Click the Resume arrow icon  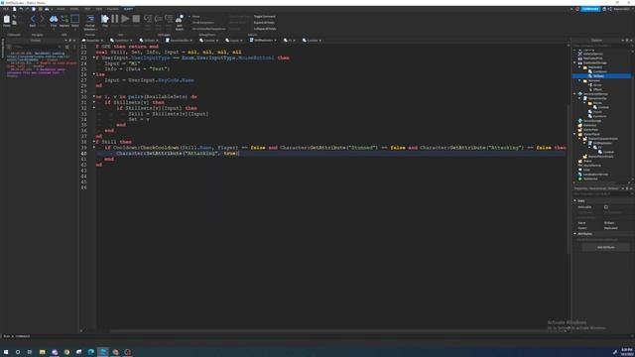pos(126,19)
